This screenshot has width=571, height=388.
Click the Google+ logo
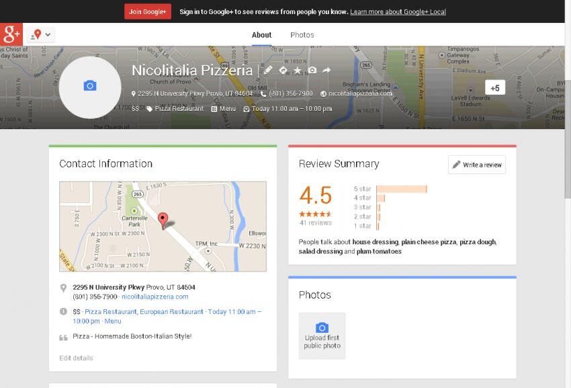point(11,34)
